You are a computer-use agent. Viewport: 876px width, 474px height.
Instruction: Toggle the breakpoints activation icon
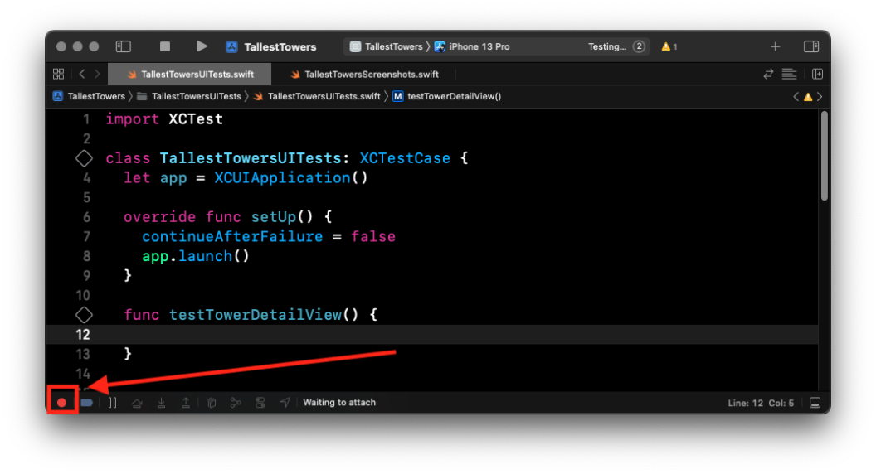tap(86, 403)
